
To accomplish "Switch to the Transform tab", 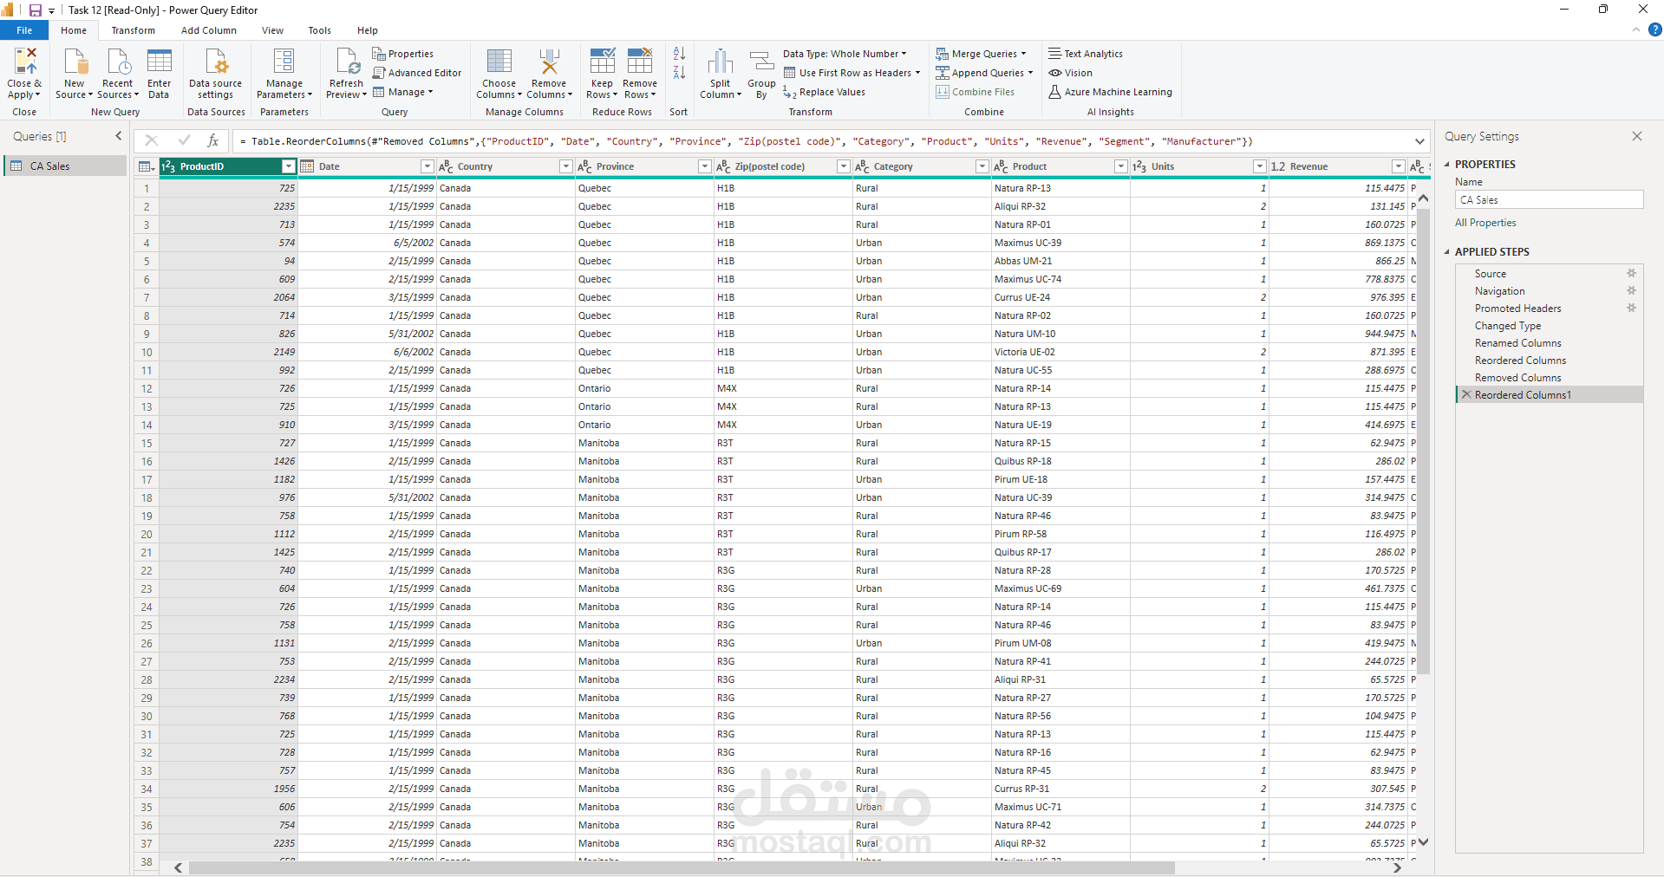I will (133, 30).
